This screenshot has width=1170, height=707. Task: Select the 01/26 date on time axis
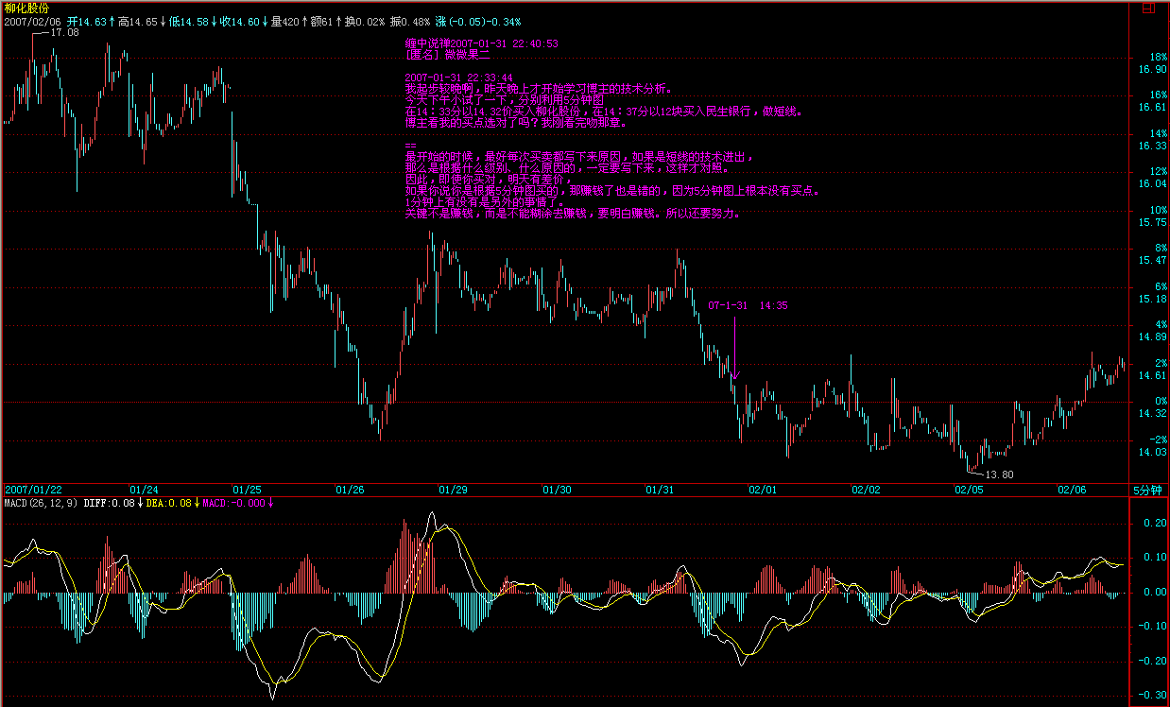point(350,490)
